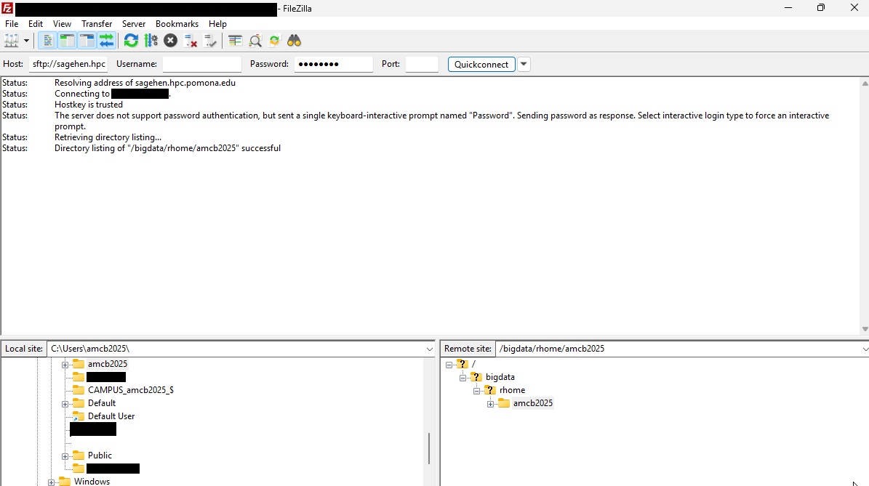Toggle directory comparison

coord(255,41)
